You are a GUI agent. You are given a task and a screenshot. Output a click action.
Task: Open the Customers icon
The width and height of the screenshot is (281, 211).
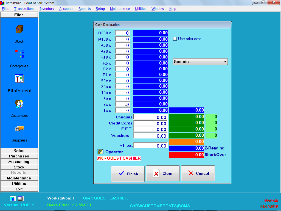19,104
